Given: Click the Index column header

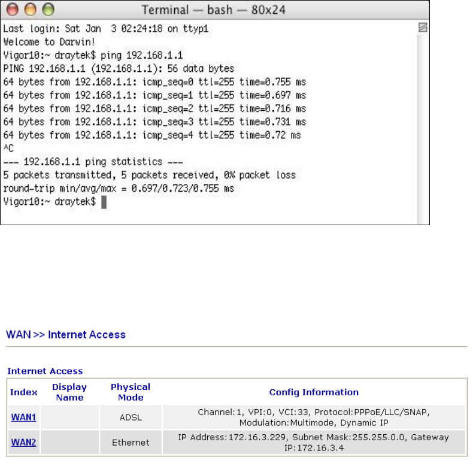Looking at the screenshot, I should tap(23, 392).
